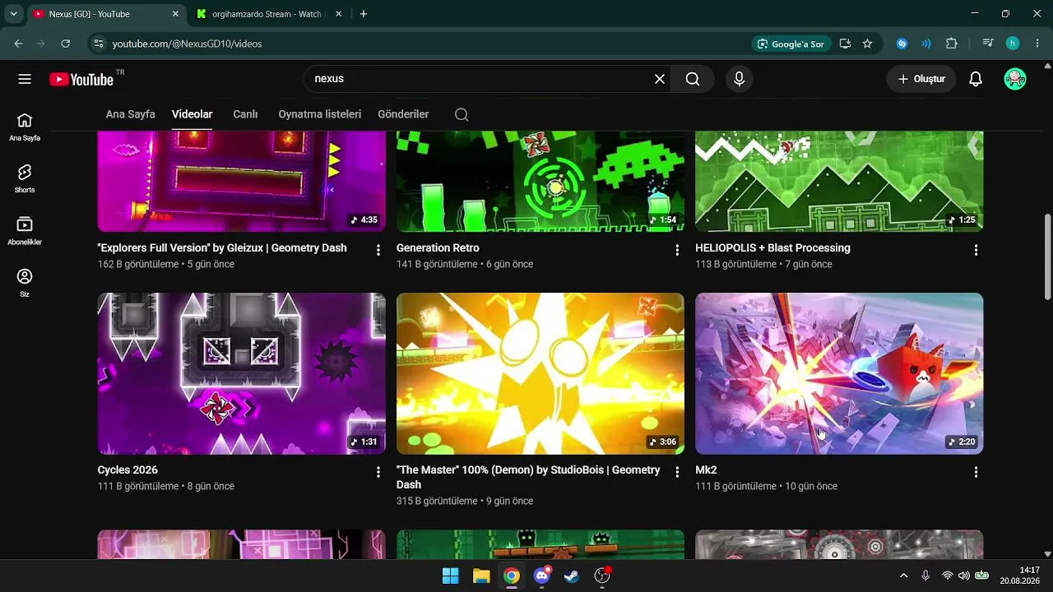Screen dimensions: 1053x592
Task: Open the Chrome tab search dropdown arrow
Action: pyautogui.click(x=14, y=14)
